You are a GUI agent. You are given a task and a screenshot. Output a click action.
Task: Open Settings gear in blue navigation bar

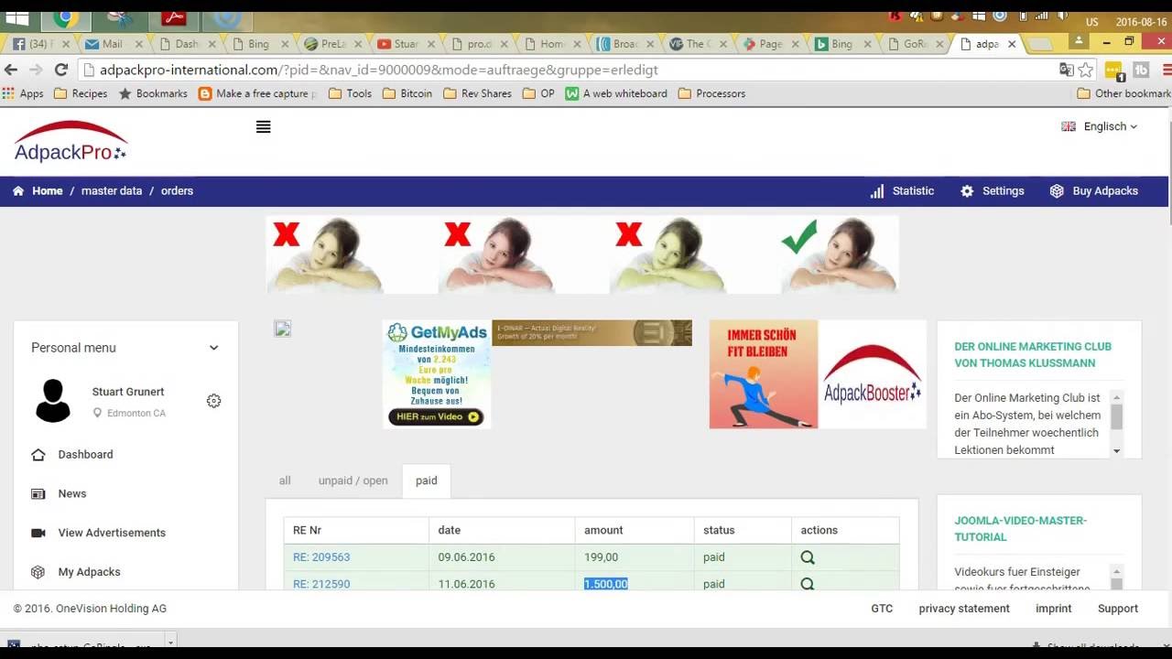[967, 191]
